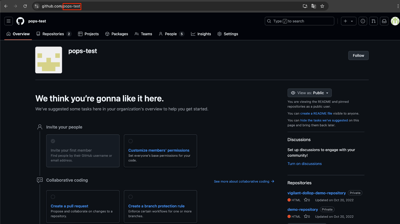Open the Packages tab
Screen dimensions: 400x224
pyautogui.click(x=116, y=34)
